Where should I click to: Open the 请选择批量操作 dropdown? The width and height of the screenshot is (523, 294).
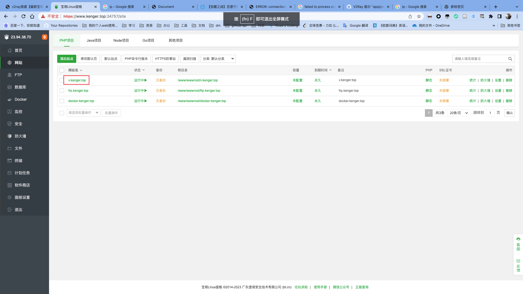(83, 113)
